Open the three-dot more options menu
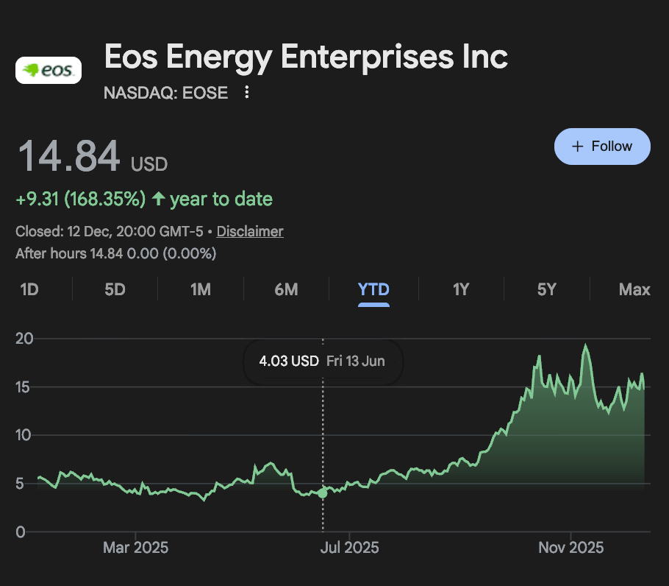 click(247, 92)
